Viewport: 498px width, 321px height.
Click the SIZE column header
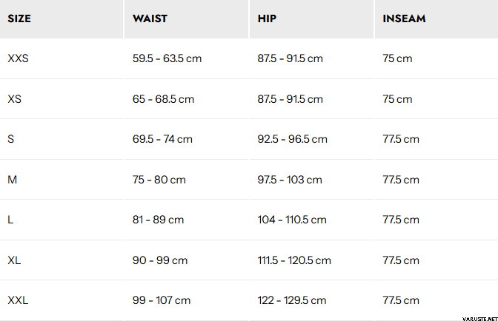(x=19, y=18)
